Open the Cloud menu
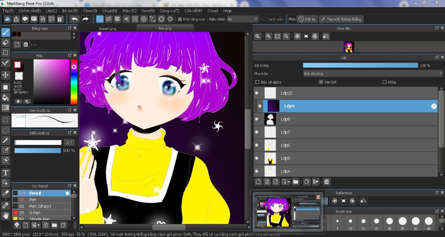Screen dimensions: 445x237 [213, 11]
